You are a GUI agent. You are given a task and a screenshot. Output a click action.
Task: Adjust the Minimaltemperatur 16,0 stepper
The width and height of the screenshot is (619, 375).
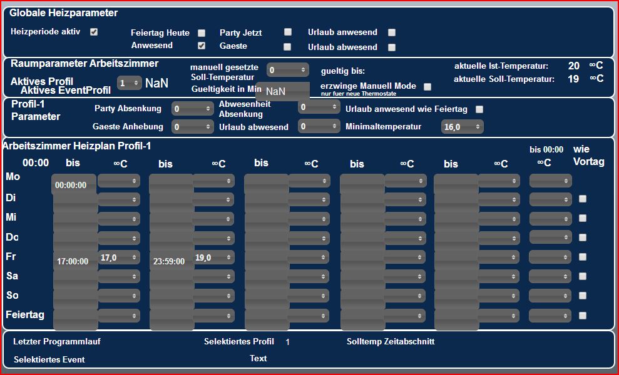click(x=463, y=127)
